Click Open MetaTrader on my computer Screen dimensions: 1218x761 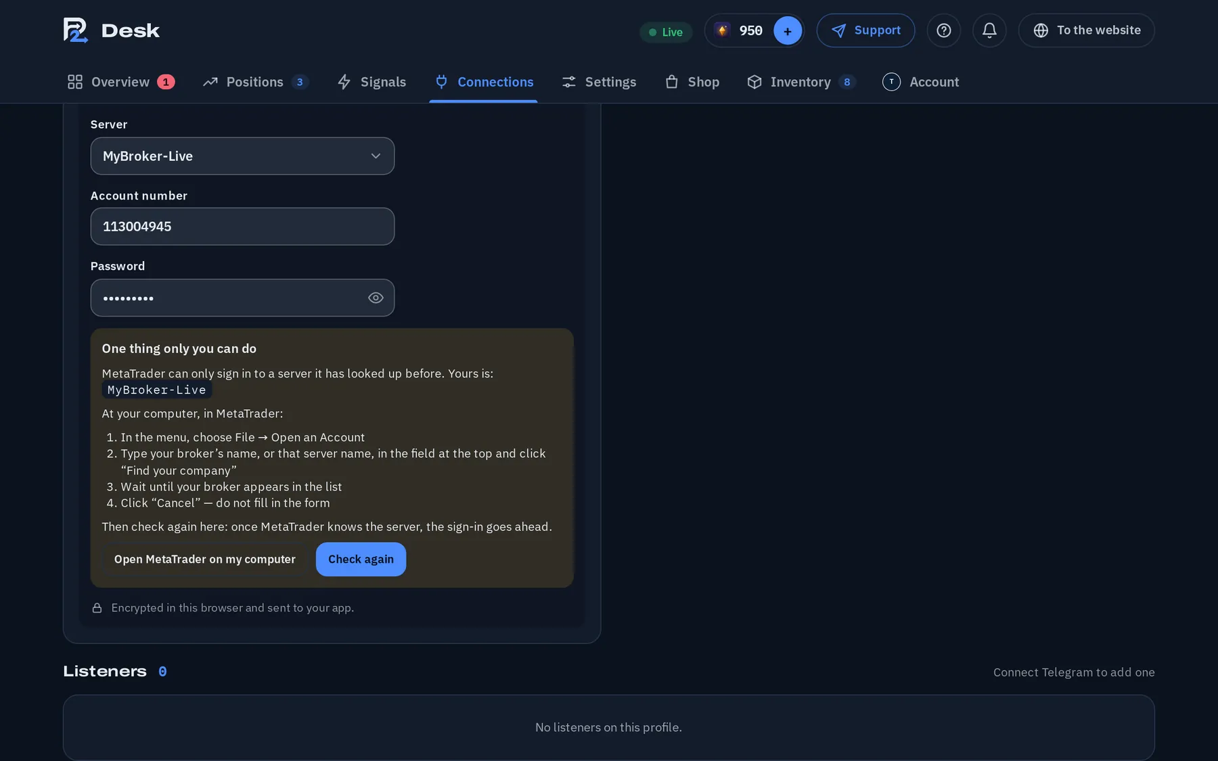(205, 559)
